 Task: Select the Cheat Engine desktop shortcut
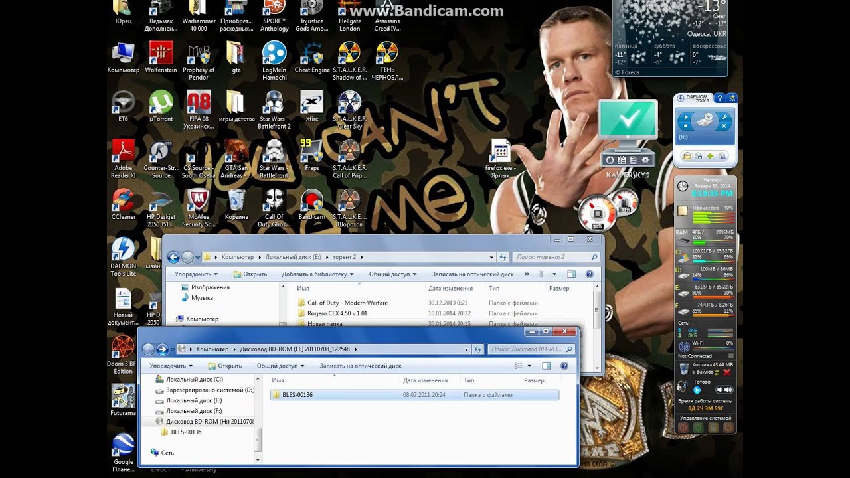click(x=312, y=58)
